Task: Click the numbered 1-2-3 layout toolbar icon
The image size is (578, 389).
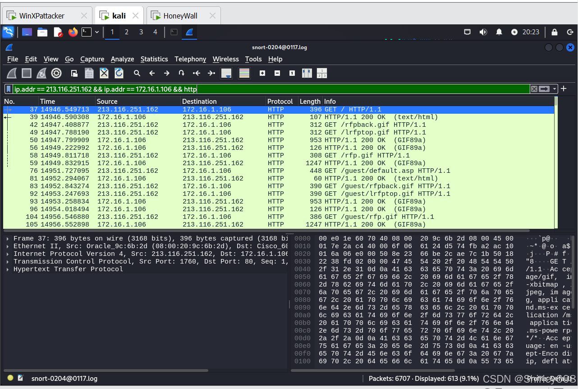Action: tap(322, 73)
